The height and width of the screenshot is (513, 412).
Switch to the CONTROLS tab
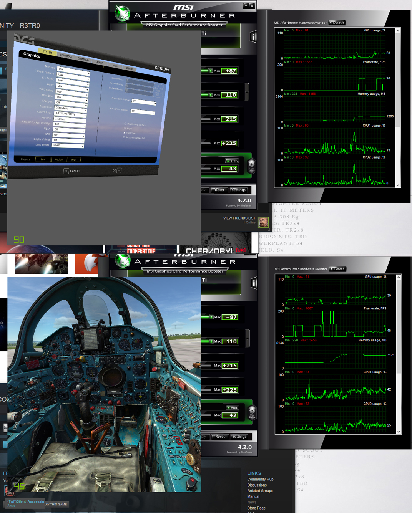[x=66, y=56]
